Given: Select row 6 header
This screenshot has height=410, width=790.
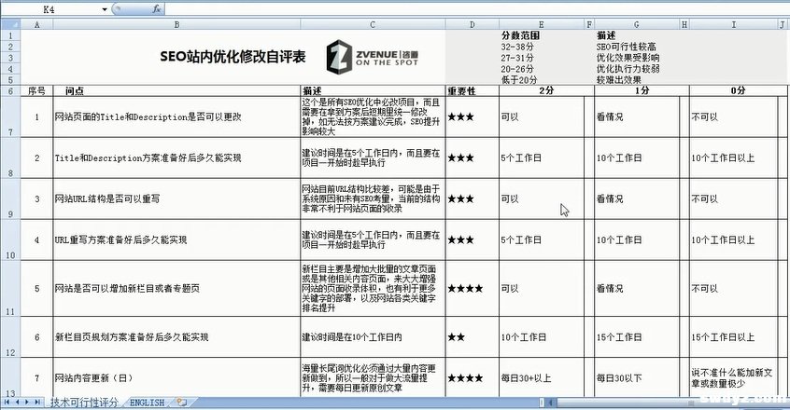Looking at the screenshot, I should [x=9, y=91].
